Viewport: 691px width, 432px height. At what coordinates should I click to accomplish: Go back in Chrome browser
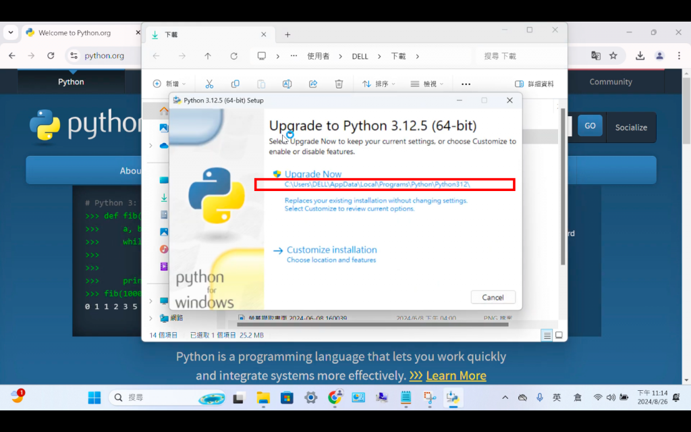pyautogui.click(x=12, y=55)
